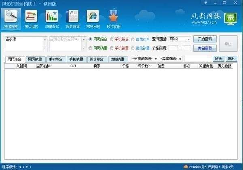Open the 软件注册 software registration icon
243x170 pixels.
tap(113, 19)
